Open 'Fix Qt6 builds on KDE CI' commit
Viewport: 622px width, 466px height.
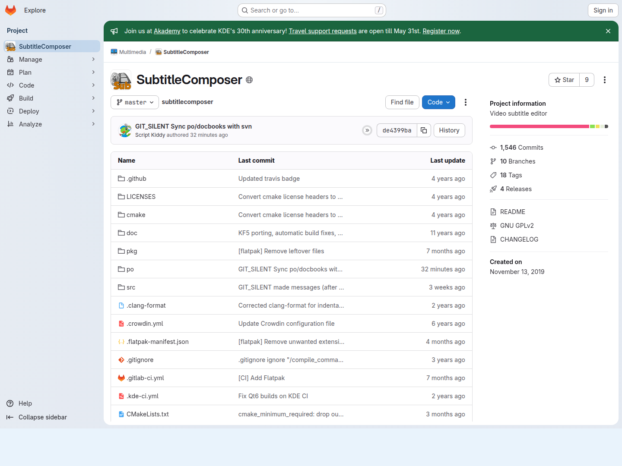[273, 396]
